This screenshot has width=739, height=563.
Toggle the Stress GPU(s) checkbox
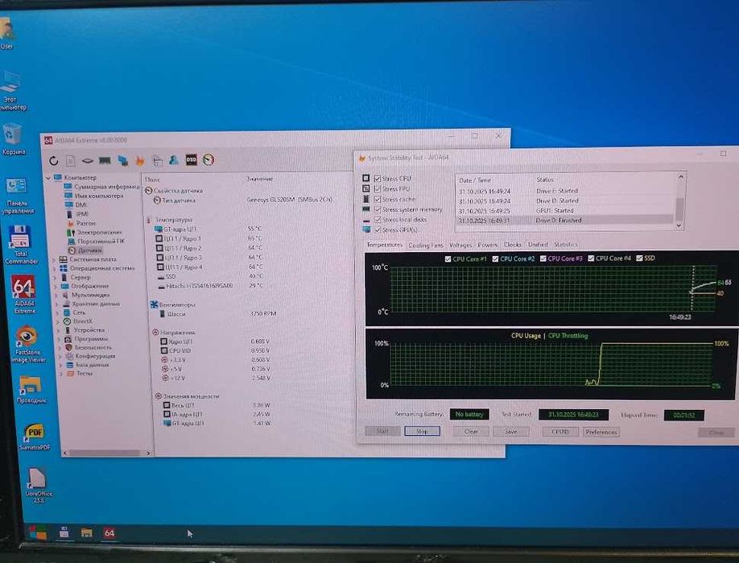(378, 230)
